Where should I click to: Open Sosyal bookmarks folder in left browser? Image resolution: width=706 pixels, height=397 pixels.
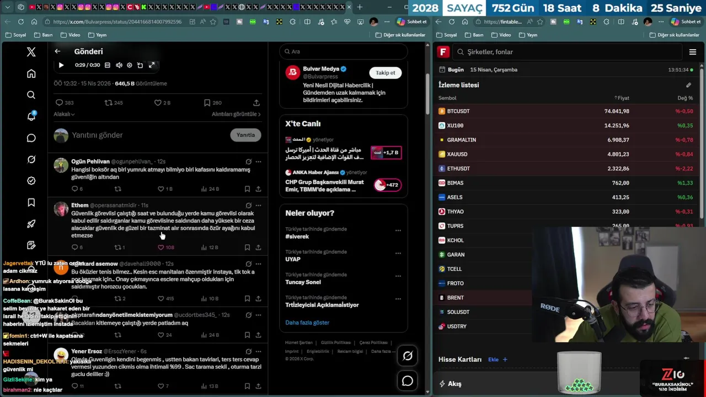click(x=15, y=35)
